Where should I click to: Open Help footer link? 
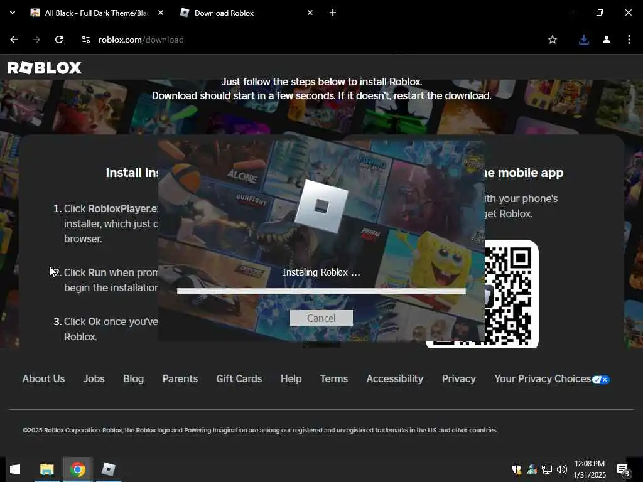[291, 378]
